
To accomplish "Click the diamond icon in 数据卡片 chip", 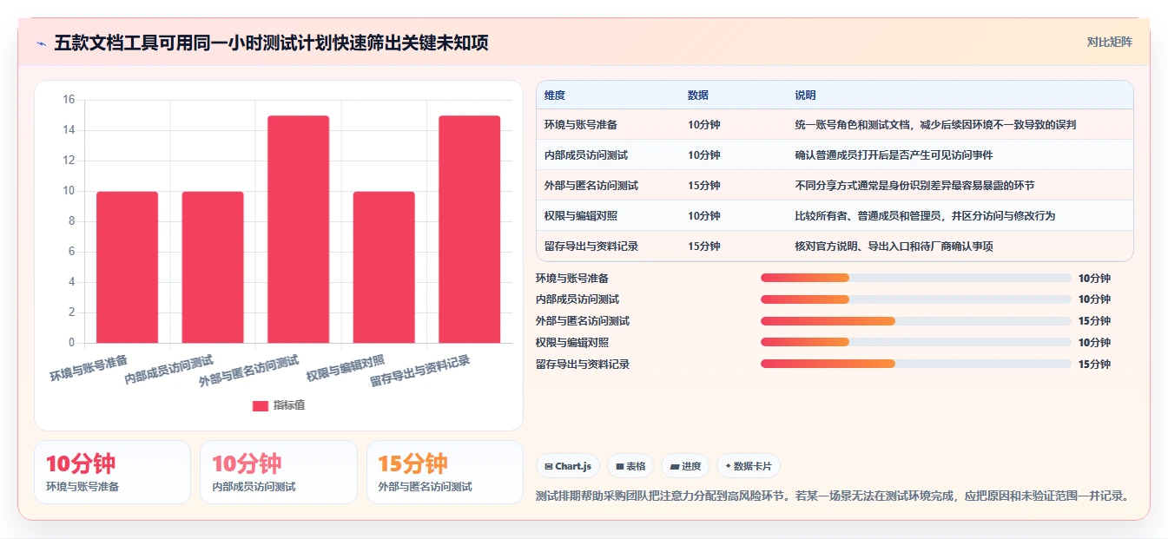I will click(x=728, y=466).
